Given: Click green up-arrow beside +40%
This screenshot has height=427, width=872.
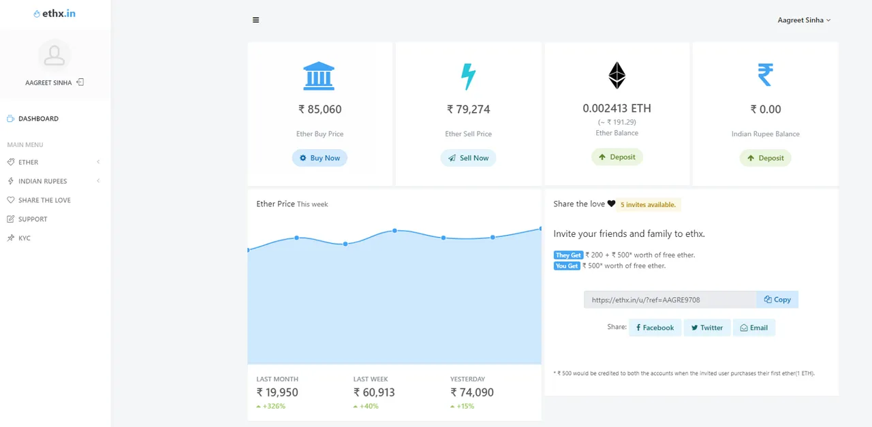Looking at the screenshot, I should [356, 407].
